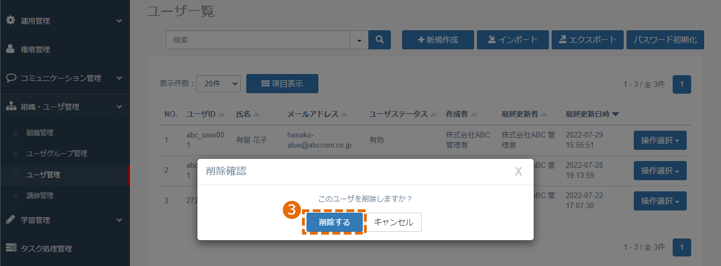Click 項目表示 button
This screenshot has width=721, height=266.
coord(282,84)
